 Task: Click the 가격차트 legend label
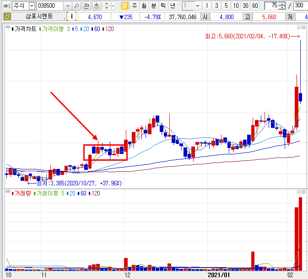pos(24,29)
